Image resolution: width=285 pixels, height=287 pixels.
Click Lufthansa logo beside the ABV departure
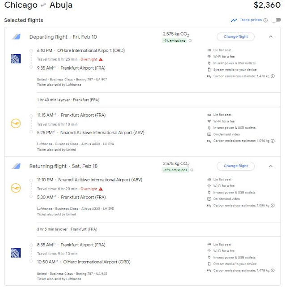pyautogui.click(x=16, y=188)
